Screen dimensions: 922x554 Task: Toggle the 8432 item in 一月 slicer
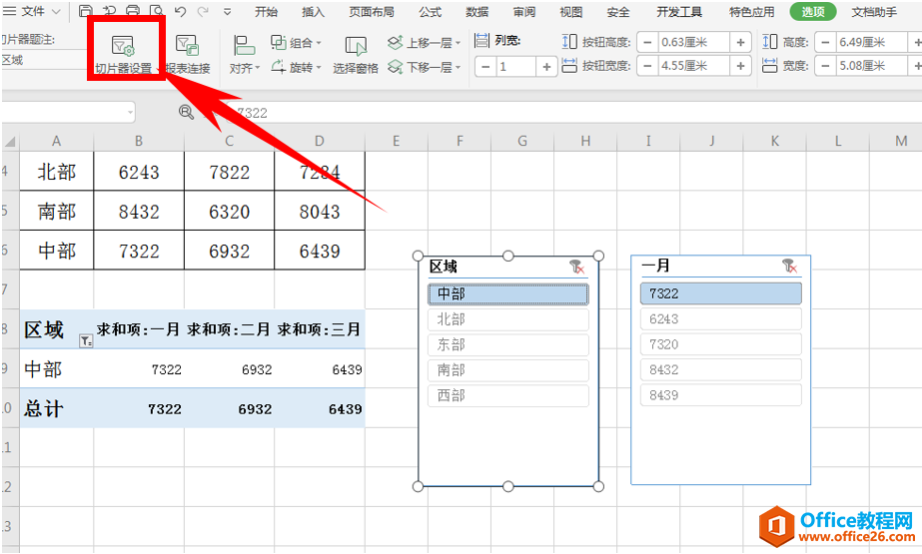(x=721, y=370)
